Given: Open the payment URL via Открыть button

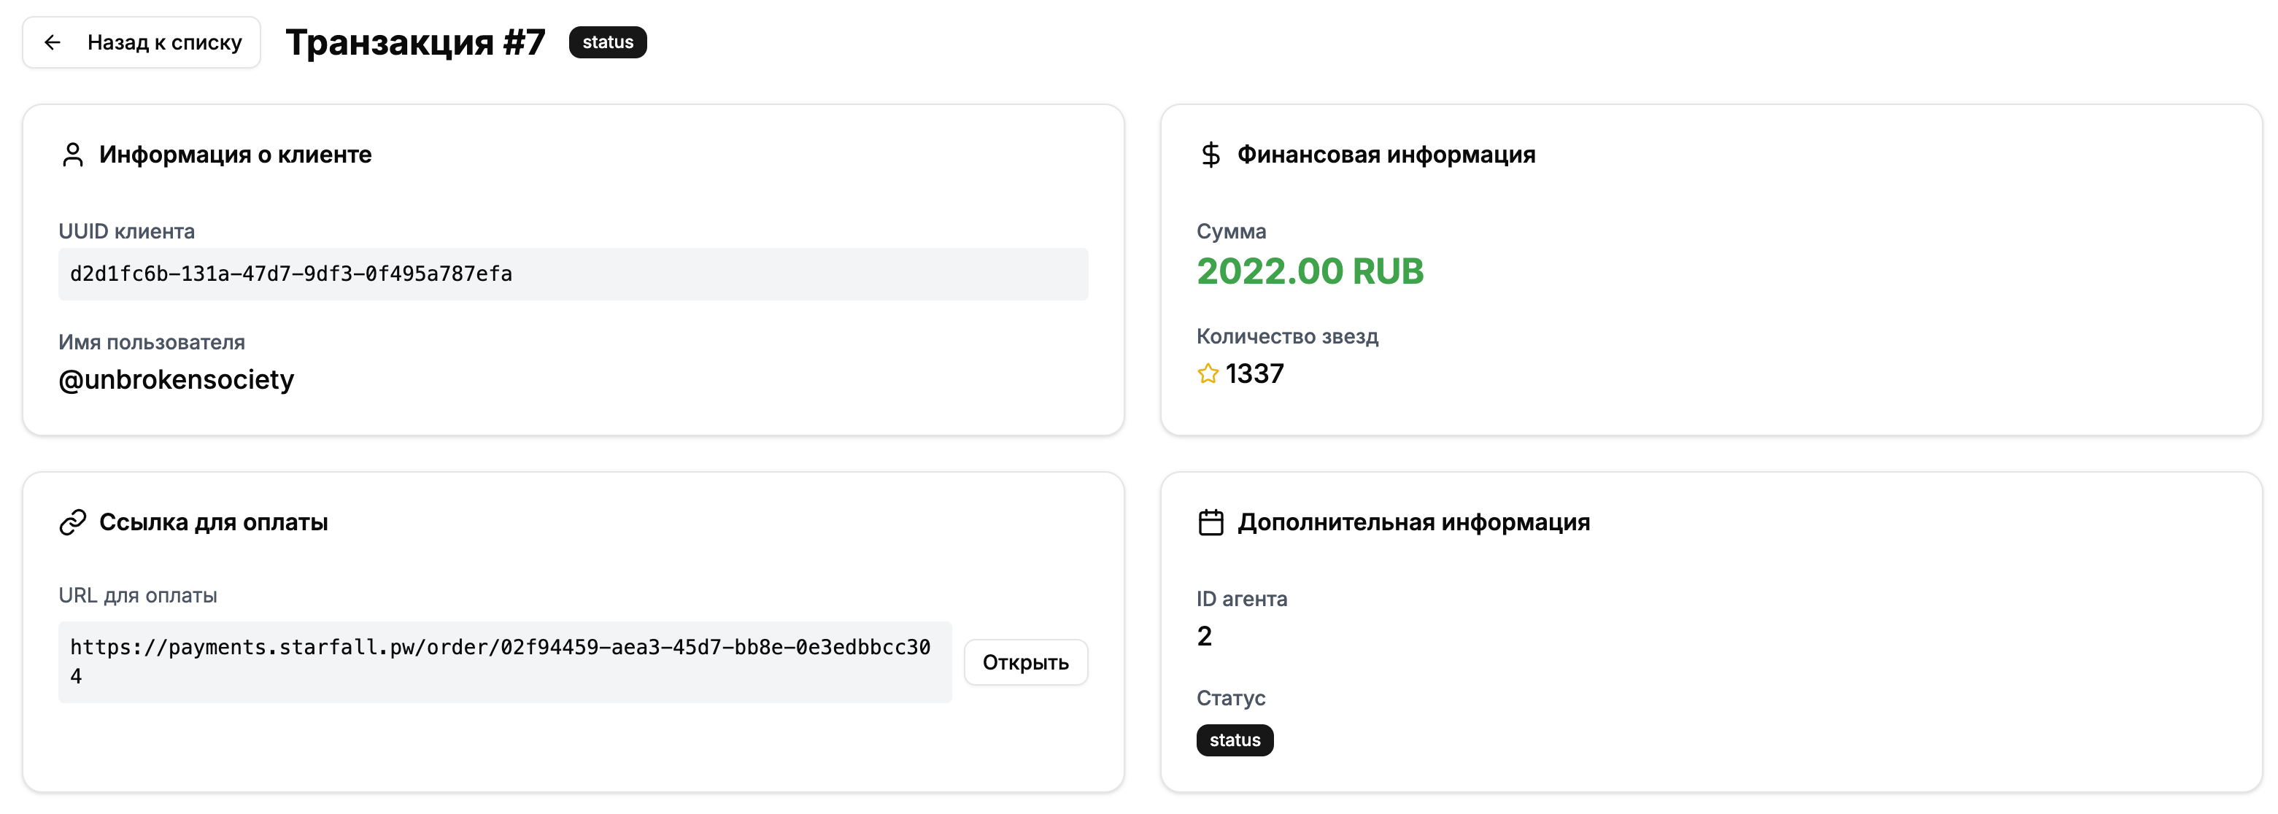Looking at the screenshot, I should click(1025, 661).
